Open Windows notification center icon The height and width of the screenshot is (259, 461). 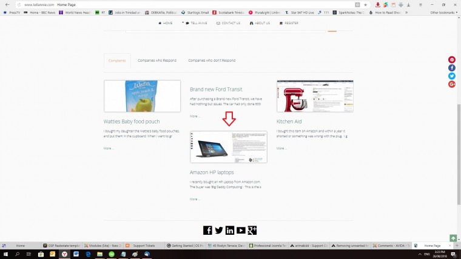453,254
